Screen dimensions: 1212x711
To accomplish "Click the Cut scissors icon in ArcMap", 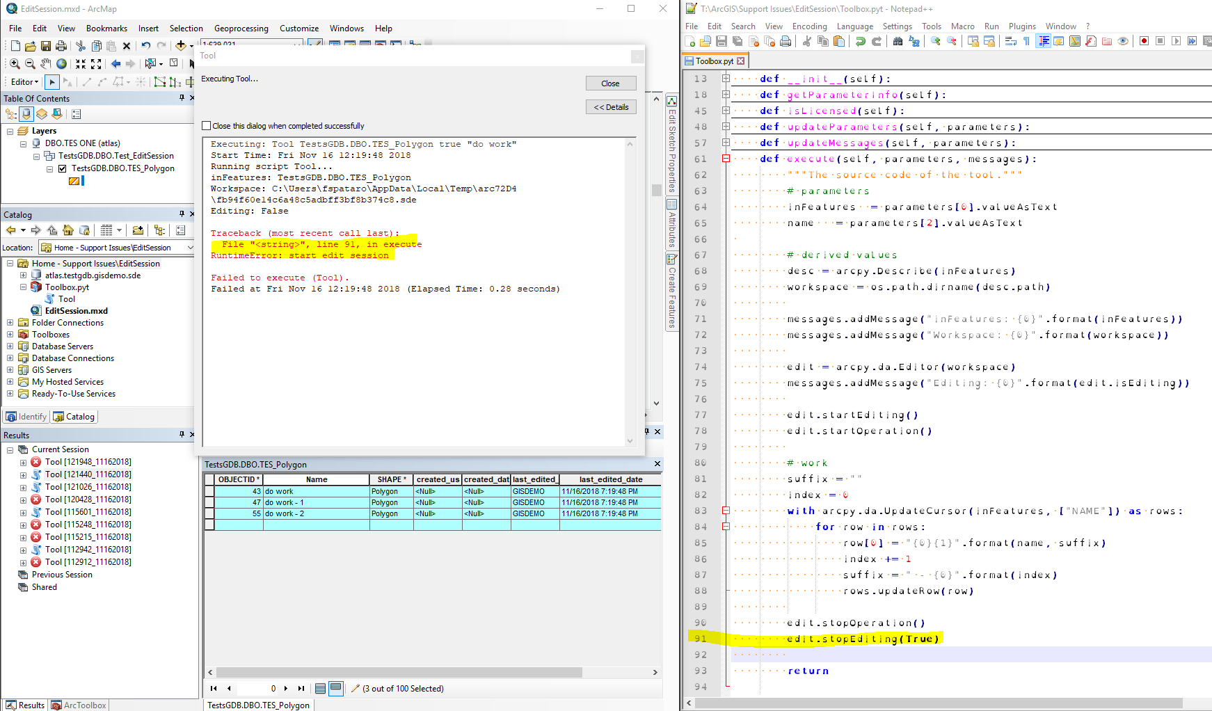I will (81, 46).
